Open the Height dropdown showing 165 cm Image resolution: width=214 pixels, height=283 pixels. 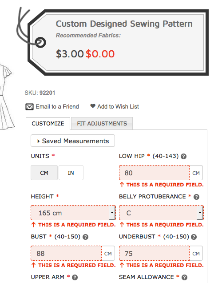(x=73, y=213)
